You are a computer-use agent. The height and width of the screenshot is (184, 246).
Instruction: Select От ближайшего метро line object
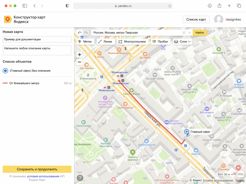click(24, 83)
